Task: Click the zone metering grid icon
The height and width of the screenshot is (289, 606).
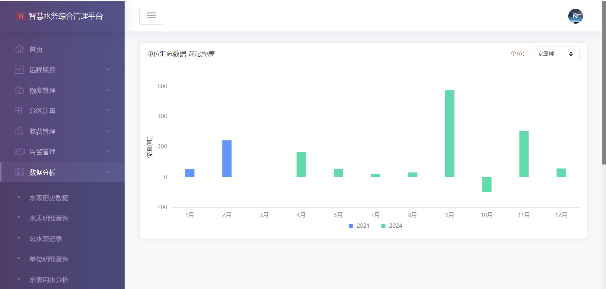Action: 19,111
